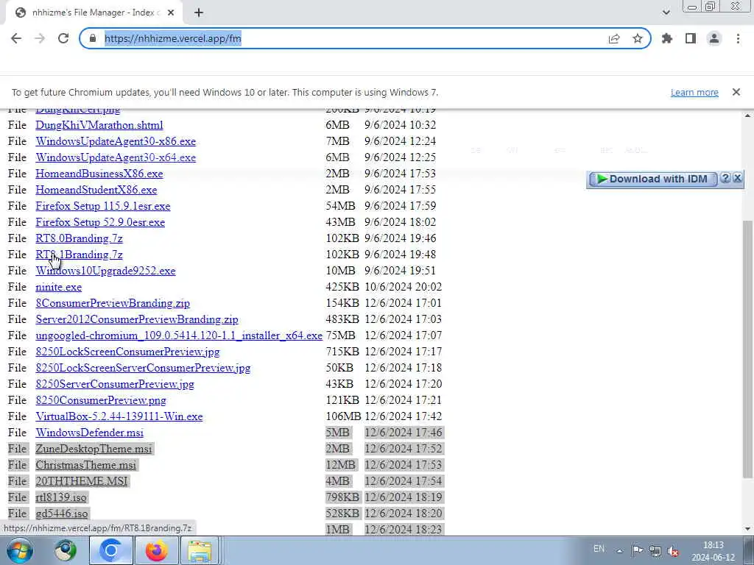Click the page scrollbar down arrow
This screenshot has width=754, height=565.
pyautogui.click(x=748, y=530)
